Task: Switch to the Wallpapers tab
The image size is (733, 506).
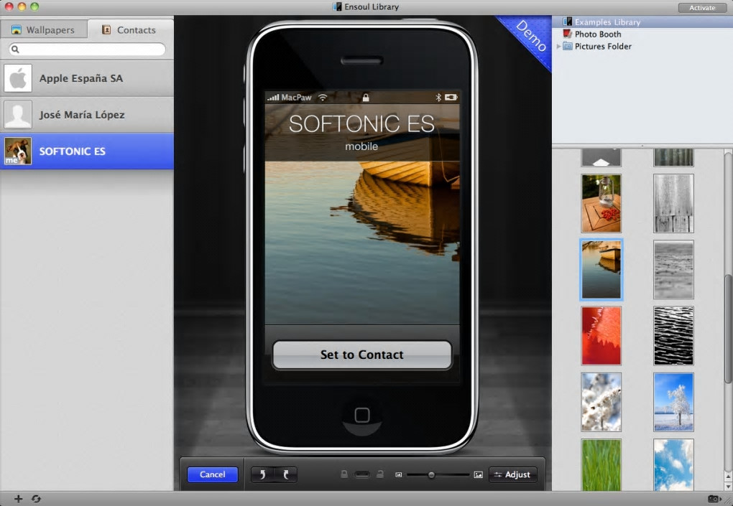Action: coord(43,30)
